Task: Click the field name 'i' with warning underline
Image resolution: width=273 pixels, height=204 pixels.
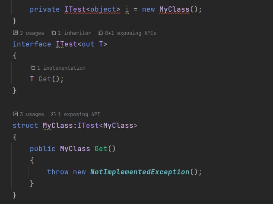Action: click(x=127, y=9)
